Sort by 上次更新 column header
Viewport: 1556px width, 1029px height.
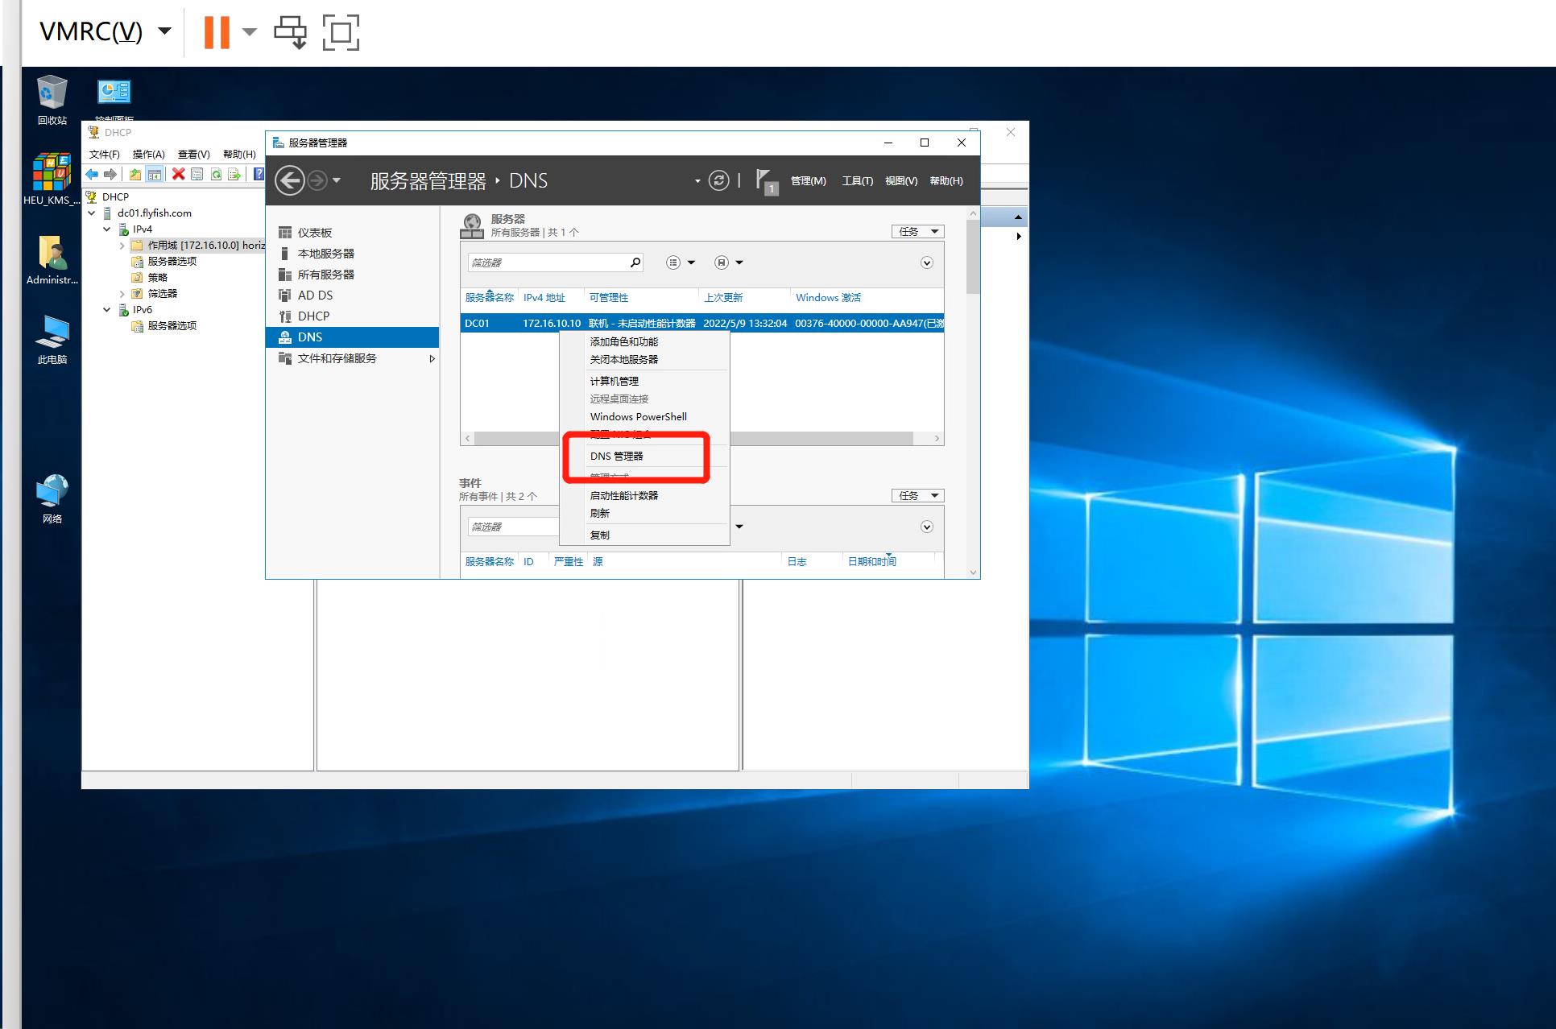[723, 297]
